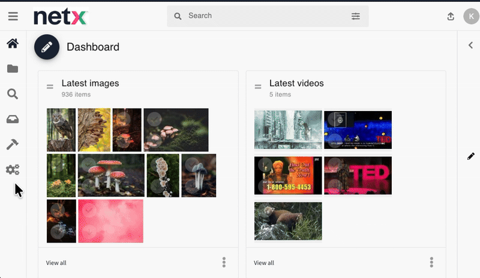Viewport: 480px width, 278px height.
Task: Open the hammer Tools sidebar icon
Action: point(13,145)
